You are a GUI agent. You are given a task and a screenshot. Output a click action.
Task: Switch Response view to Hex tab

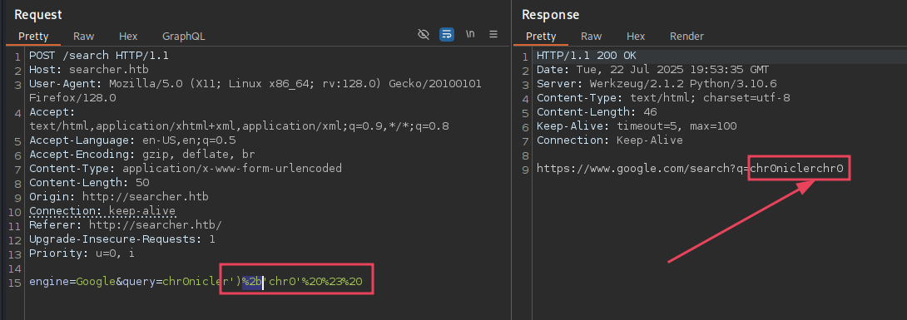point(636,37)
